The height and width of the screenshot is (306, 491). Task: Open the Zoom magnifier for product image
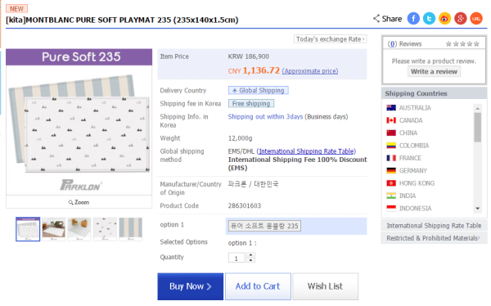point(79,202)
